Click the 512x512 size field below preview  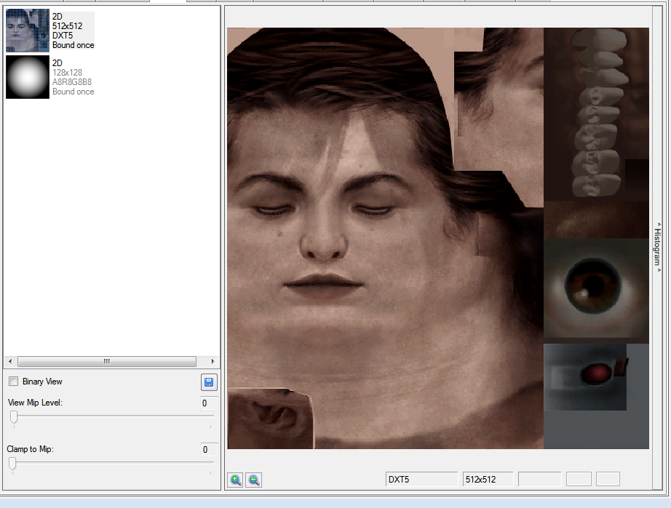[x=488, y=480]
